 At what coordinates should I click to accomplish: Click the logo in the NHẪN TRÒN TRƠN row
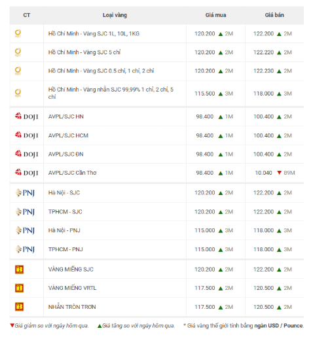(19, 307)
